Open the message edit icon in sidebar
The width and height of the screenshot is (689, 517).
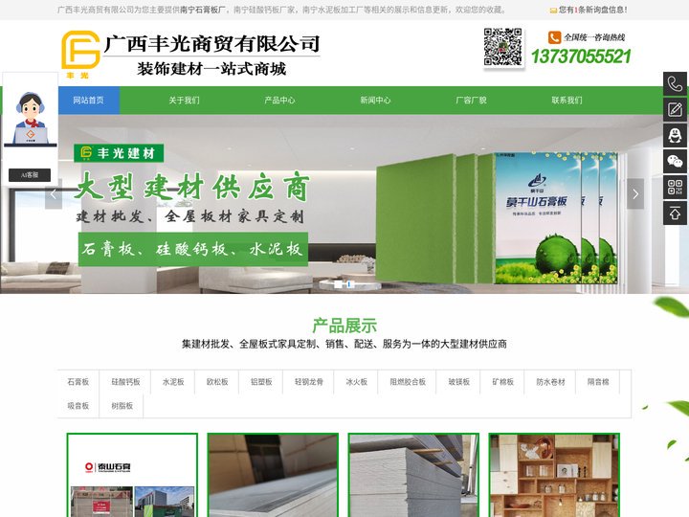pyautogui.click(x=675, y=109)
